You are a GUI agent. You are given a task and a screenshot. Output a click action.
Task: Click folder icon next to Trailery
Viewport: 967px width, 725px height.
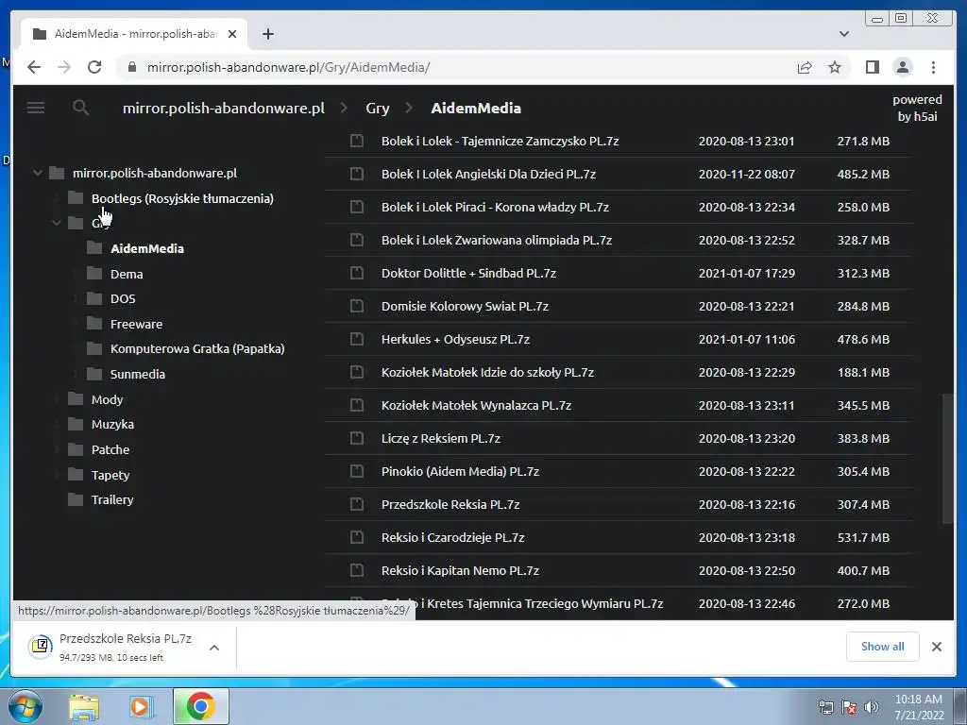76,499
